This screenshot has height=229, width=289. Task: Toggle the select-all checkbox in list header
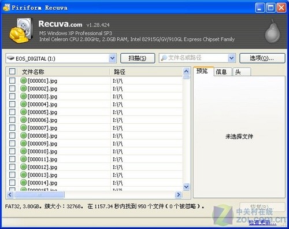(12, 72)
